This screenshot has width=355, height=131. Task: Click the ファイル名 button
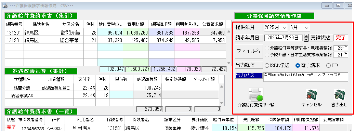click(x=249, y=51)
